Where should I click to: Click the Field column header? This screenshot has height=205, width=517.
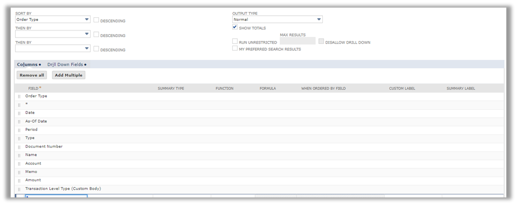pyautogui.click(x=34, y=88)
